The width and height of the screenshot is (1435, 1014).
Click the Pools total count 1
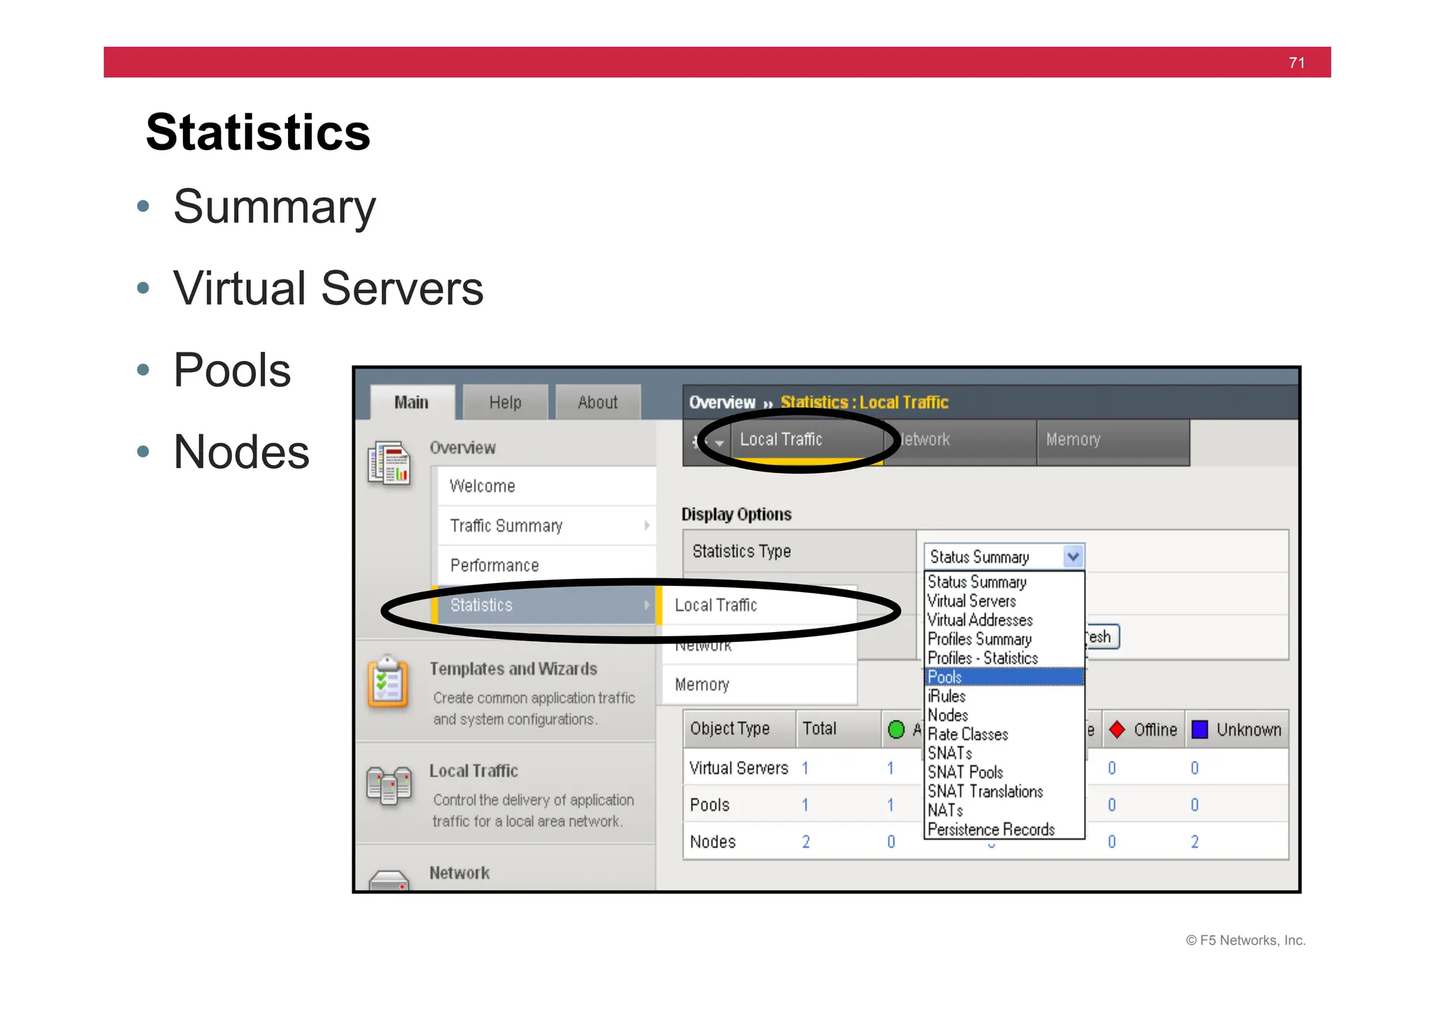806,805
